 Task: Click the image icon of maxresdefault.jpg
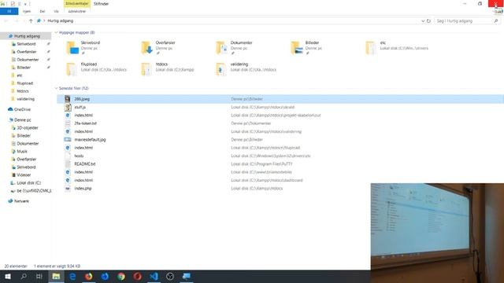click(68, 140)
